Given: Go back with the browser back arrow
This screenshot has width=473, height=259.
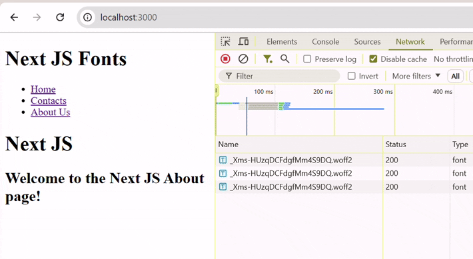Looking at the screenshot, I should point(14,17).
